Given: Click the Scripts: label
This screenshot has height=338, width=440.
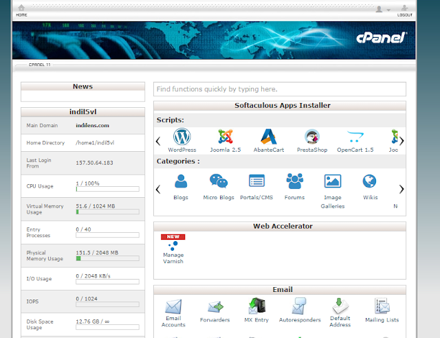Looking at the screenshot, I should (170, 120).
